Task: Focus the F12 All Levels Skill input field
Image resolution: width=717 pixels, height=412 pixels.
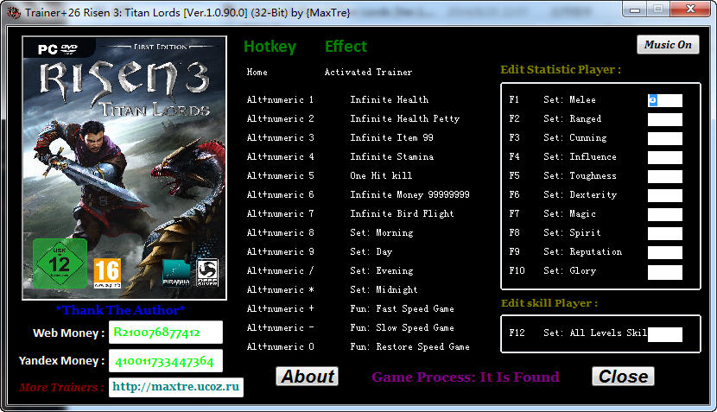Action: click(x=665, y=334)
